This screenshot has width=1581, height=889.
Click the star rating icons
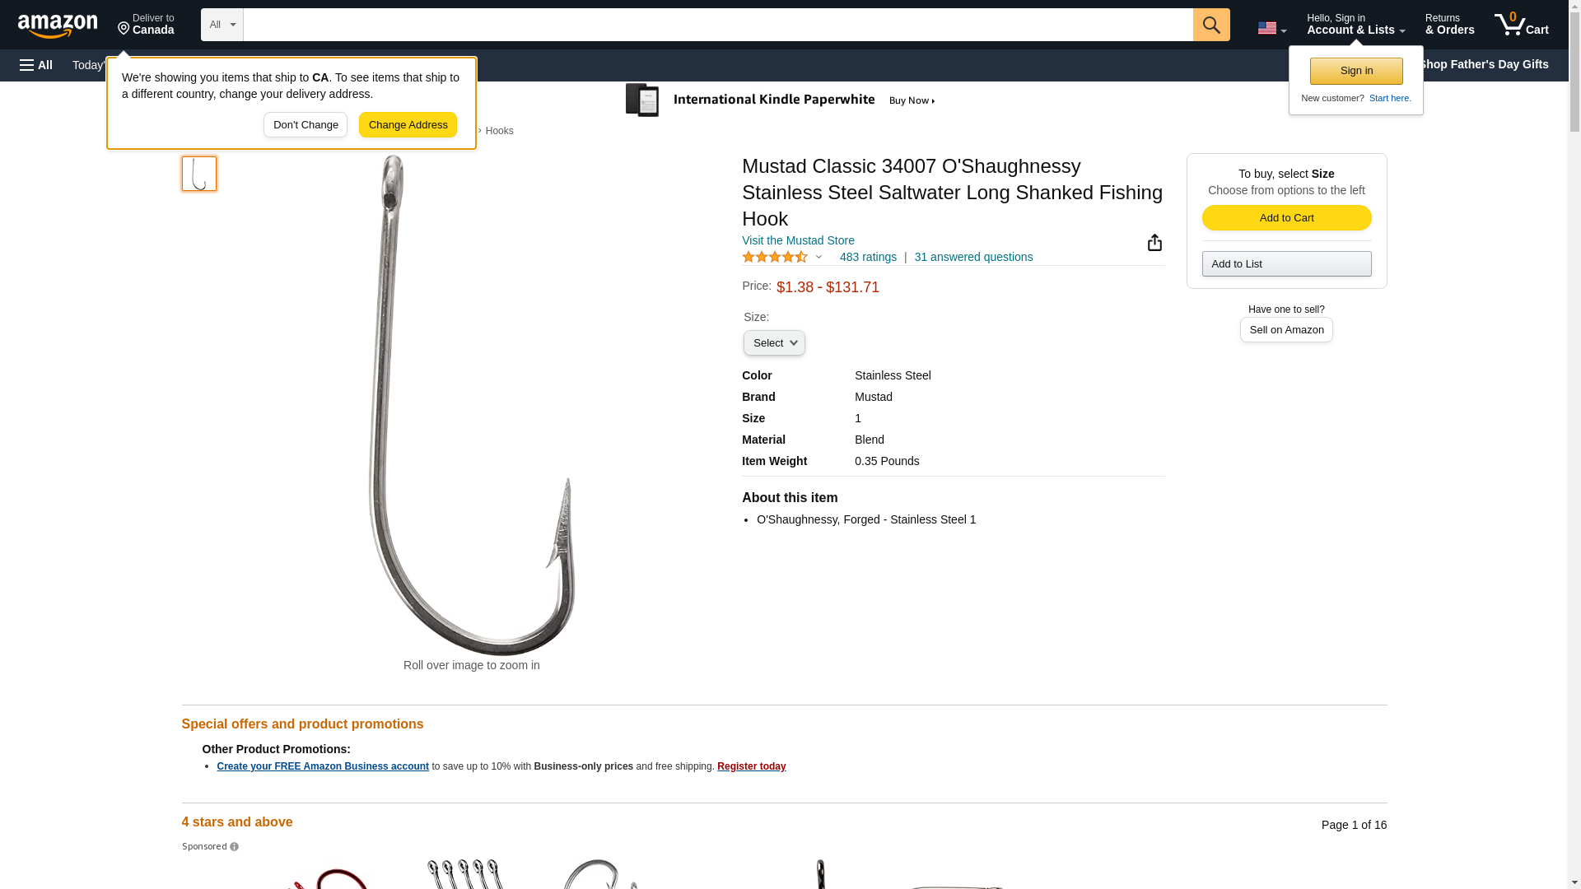(775, 257)
